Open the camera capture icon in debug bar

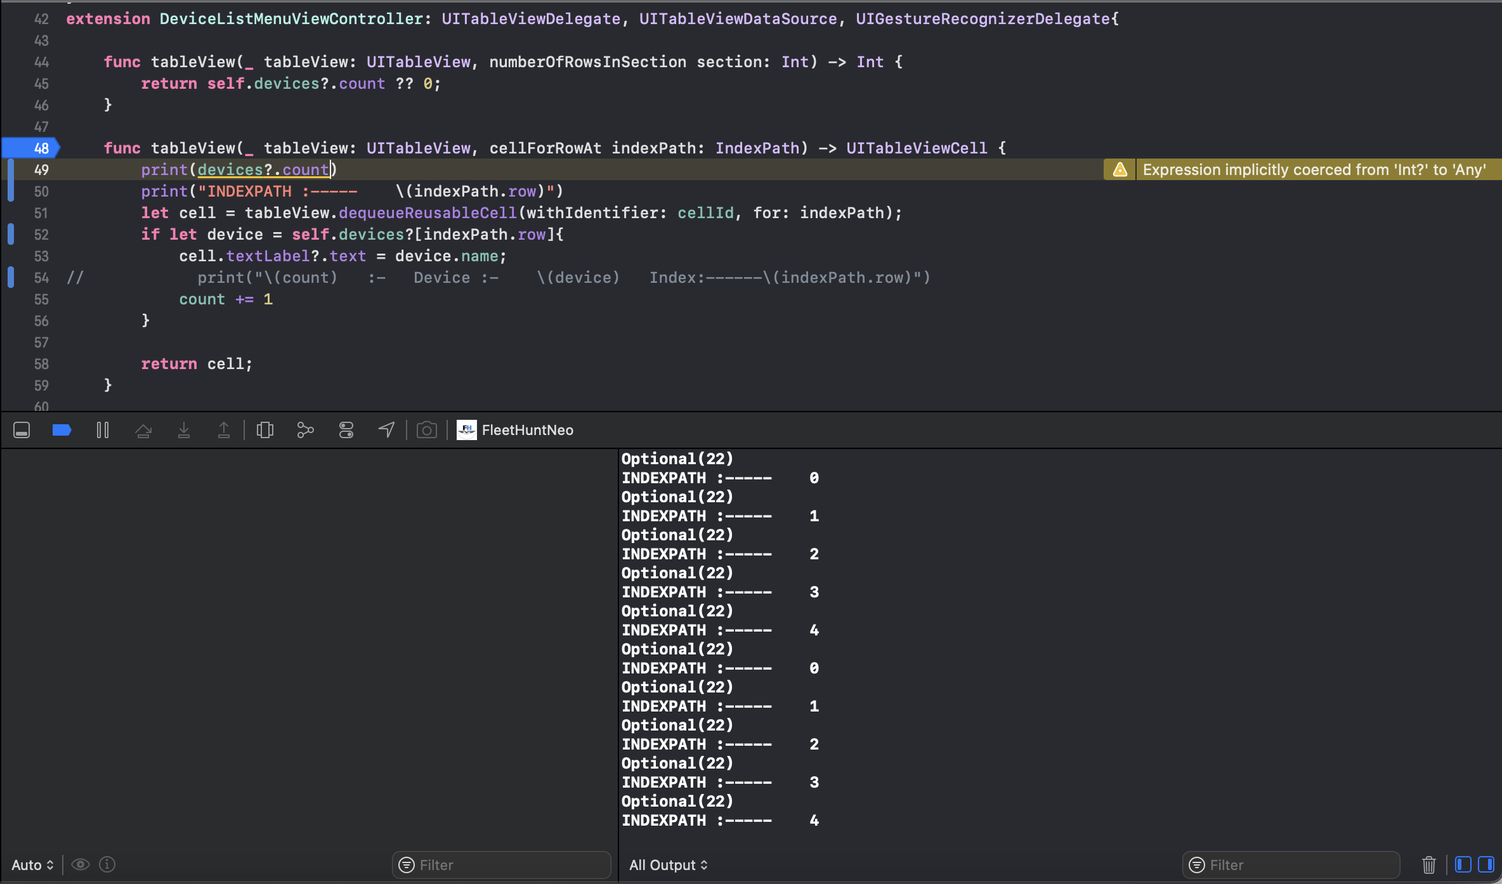tap(427, 430)
